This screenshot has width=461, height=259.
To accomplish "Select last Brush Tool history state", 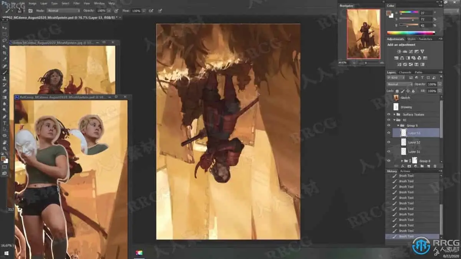I will coord(413,236).
